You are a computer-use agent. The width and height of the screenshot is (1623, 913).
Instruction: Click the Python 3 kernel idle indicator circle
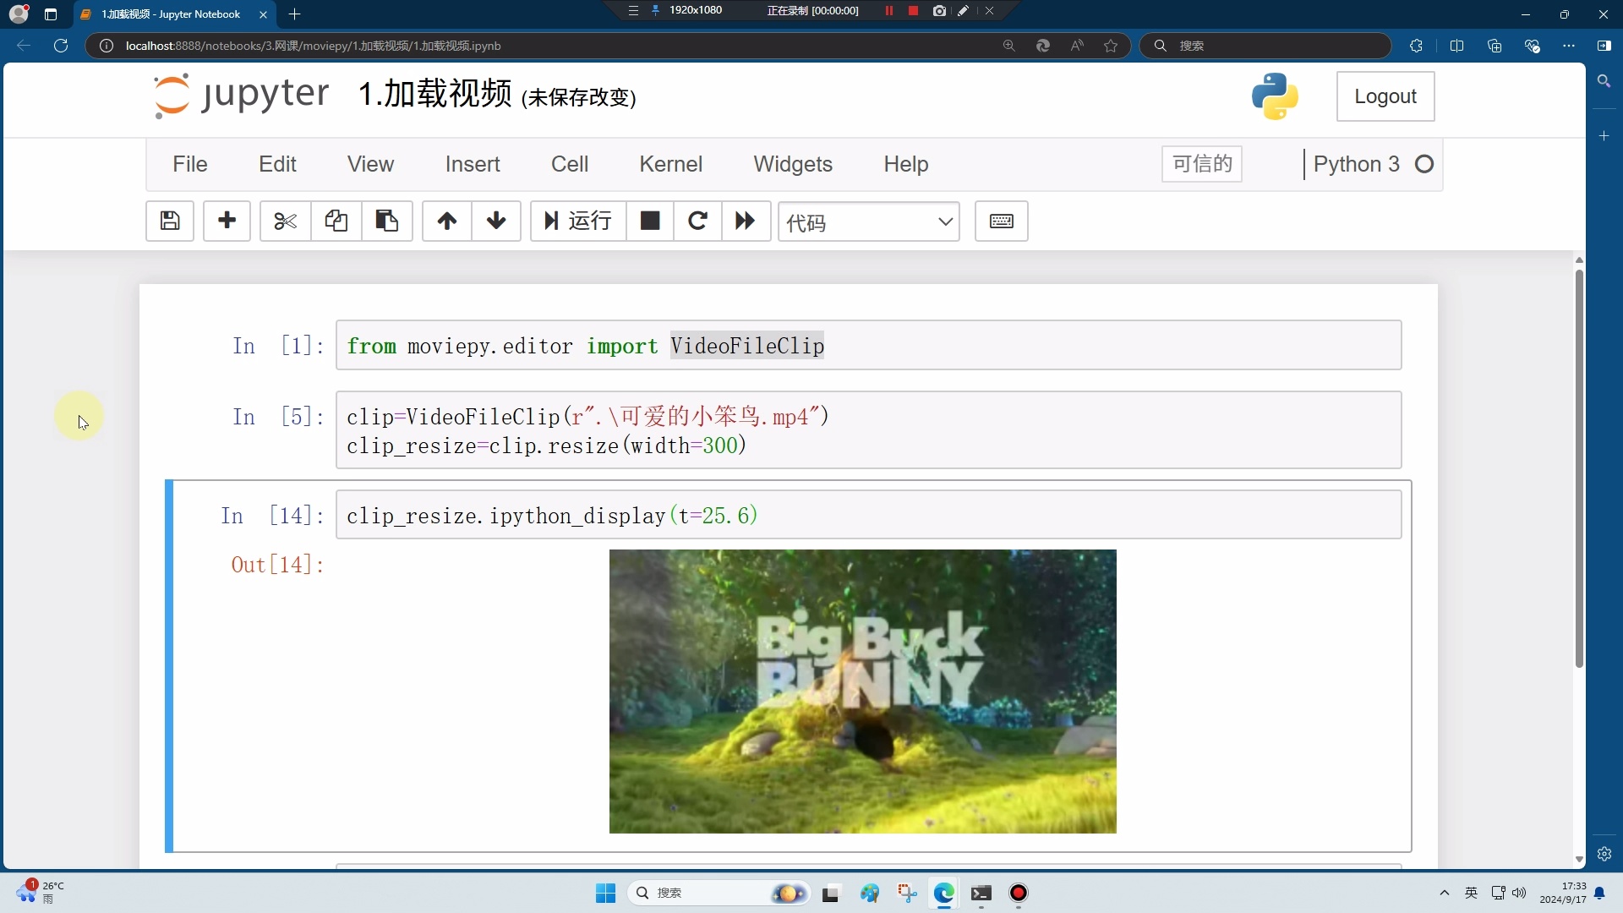(x=1424, y=164)
